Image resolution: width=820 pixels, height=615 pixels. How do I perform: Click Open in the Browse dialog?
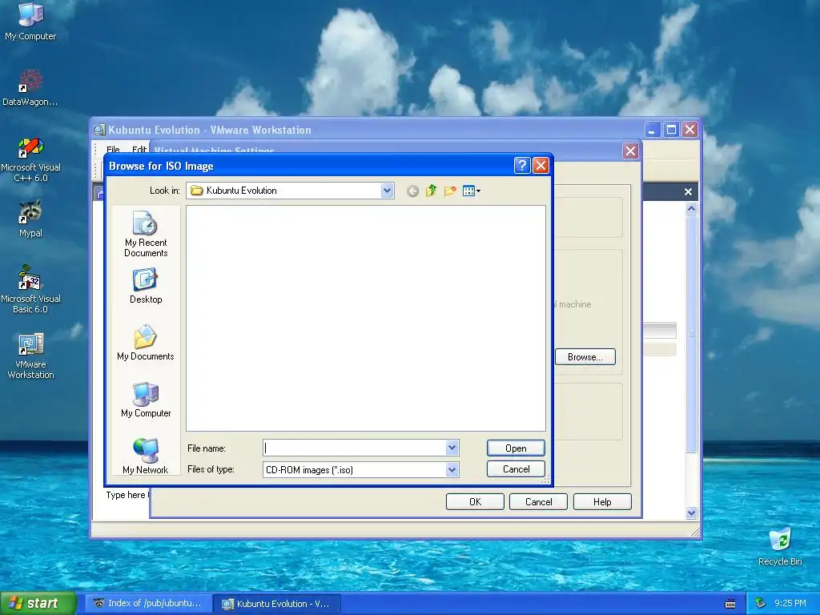tap(516, 448)
